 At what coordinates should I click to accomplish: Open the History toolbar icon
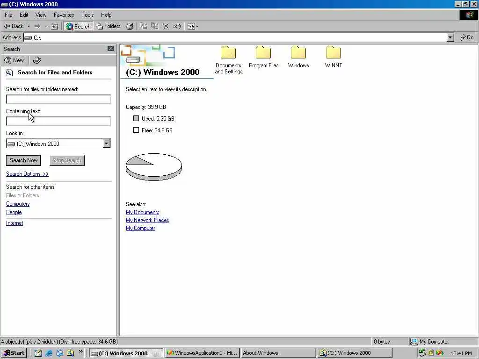130,26
